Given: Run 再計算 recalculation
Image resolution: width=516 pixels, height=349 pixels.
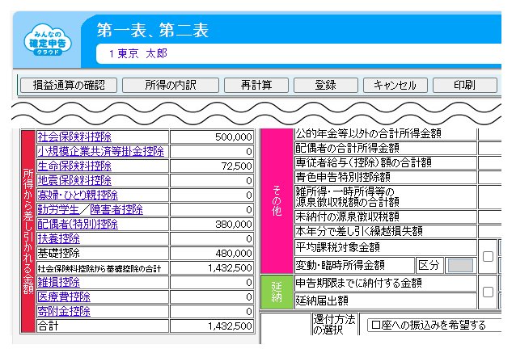Looking at the screenshot, I should tap(256, 85).
